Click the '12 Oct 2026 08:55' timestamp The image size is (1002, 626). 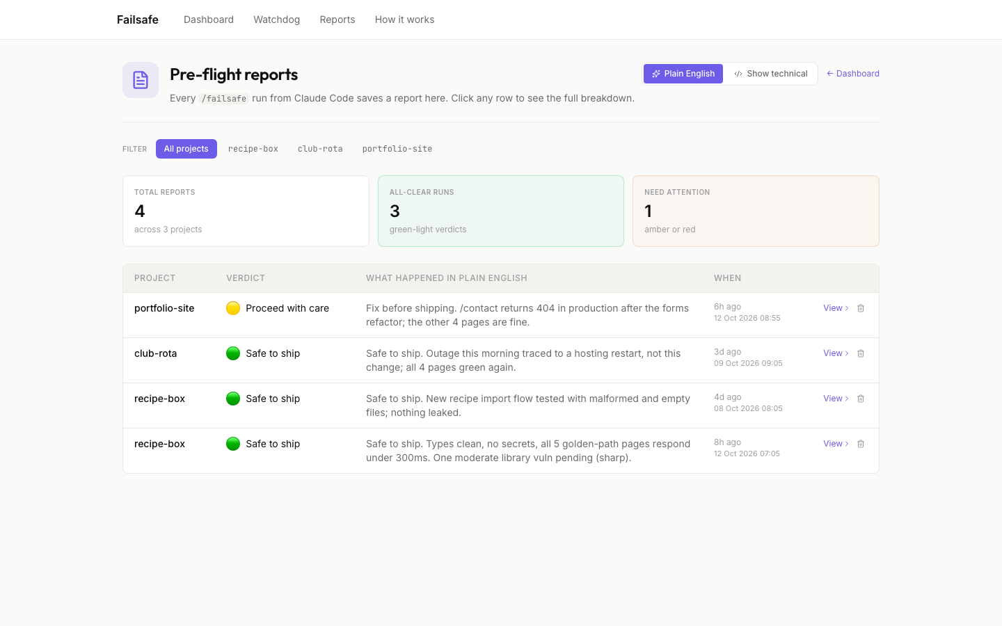[x=747, y=318]
